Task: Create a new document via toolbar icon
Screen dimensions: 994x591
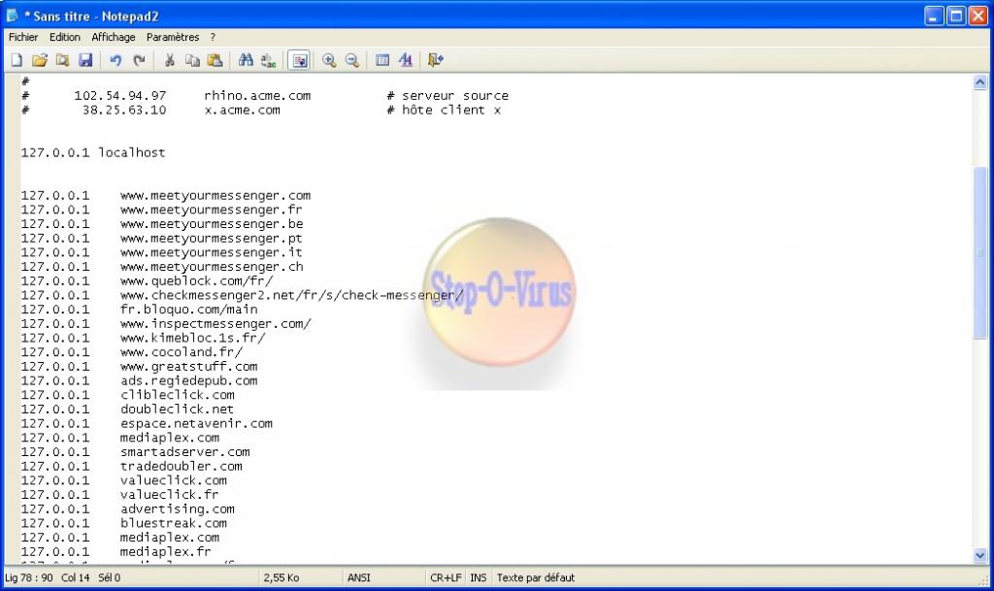Action: click(17, 60)
